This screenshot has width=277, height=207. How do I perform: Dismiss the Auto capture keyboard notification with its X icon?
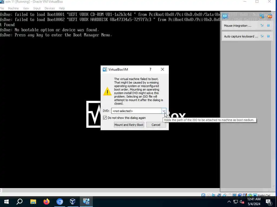click(x=268, y=36)
